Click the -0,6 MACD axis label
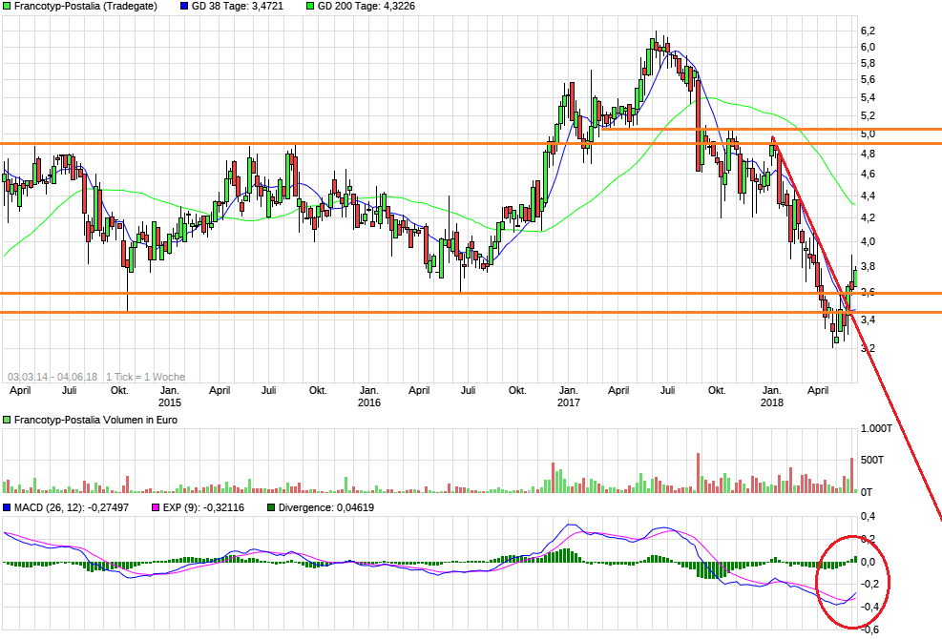 click(x=869, y=629)
